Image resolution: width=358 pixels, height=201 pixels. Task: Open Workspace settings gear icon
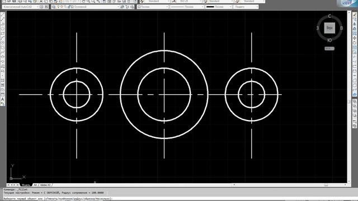point(41,7)
